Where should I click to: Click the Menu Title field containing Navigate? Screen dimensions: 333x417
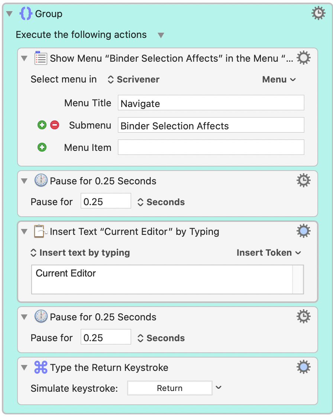pyautogui.click(x=211, y=103)
